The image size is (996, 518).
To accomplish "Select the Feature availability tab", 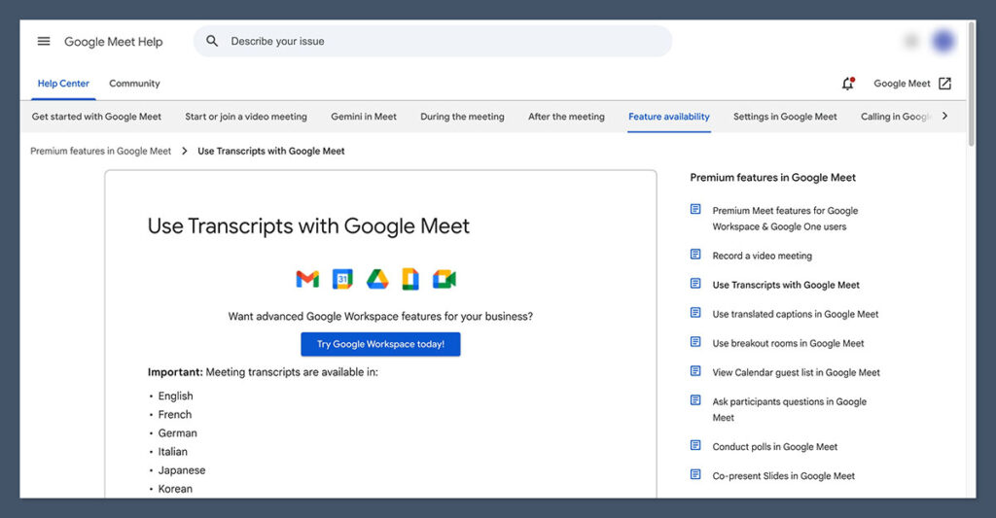I will pyautogui.click(x=669, y=117).
